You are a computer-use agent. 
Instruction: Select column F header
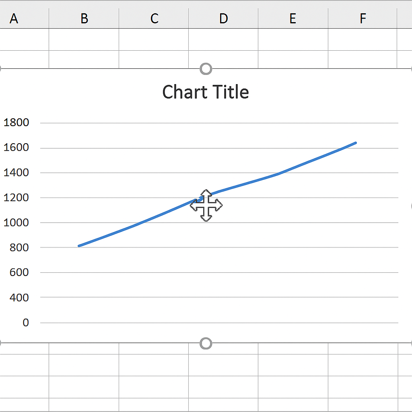point(363,18)
